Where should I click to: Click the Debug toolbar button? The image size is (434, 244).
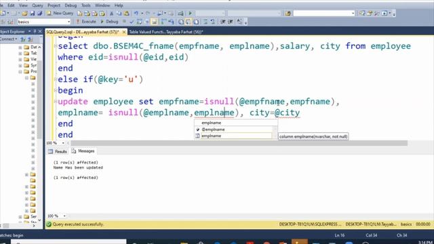click(109, 22)
